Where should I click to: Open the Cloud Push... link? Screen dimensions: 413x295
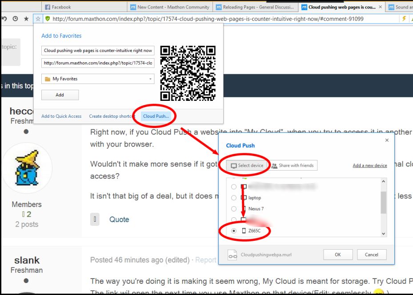[156, 116]
